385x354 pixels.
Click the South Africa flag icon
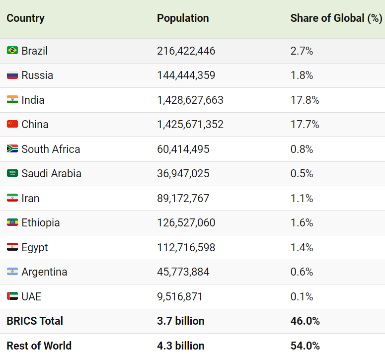pos(12,149)
